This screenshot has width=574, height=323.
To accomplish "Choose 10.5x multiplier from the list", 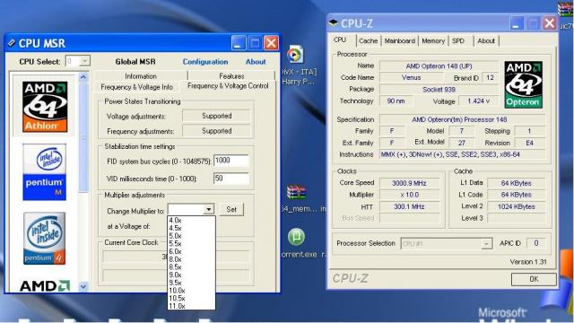I will [x=191, y=298].
